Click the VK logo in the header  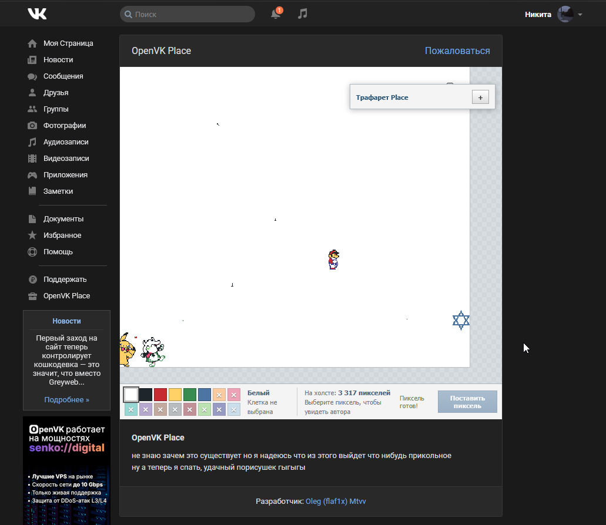click(x=37, y=14)
